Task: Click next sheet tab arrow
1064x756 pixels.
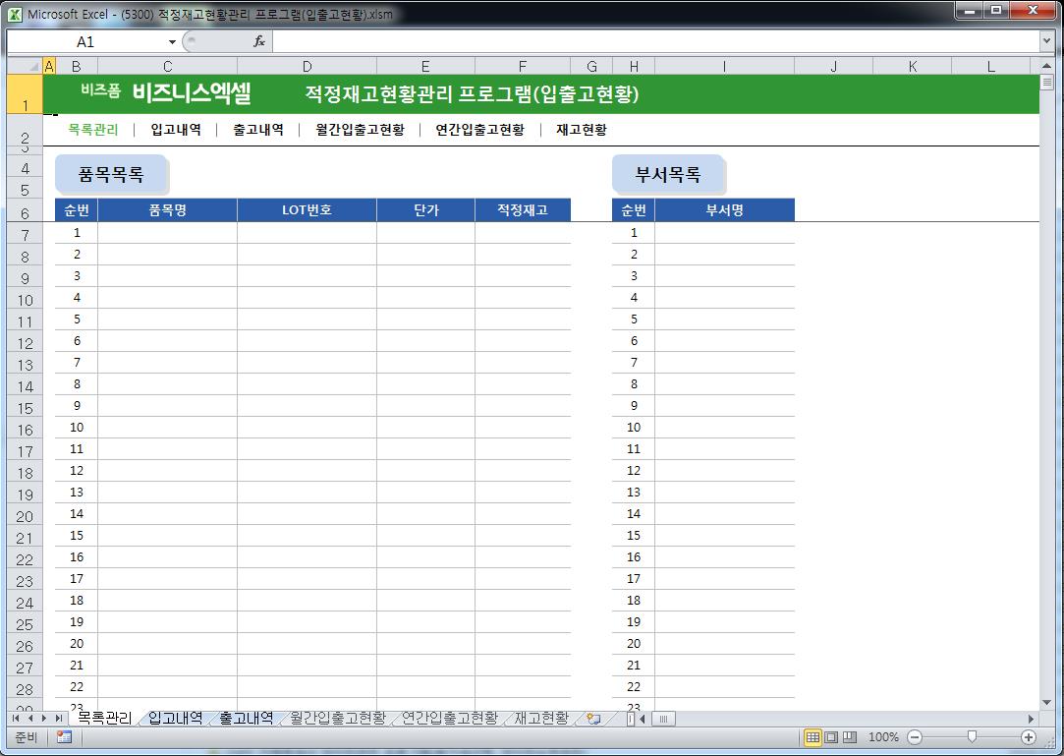Action: tap(44, 718)
